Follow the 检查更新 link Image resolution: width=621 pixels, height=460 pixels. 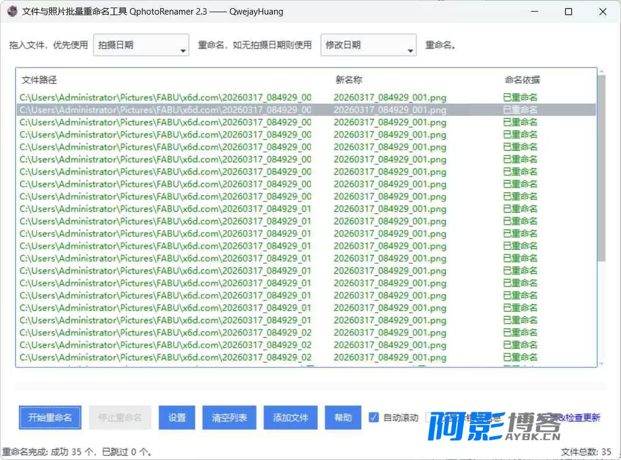tap(582, 417)
